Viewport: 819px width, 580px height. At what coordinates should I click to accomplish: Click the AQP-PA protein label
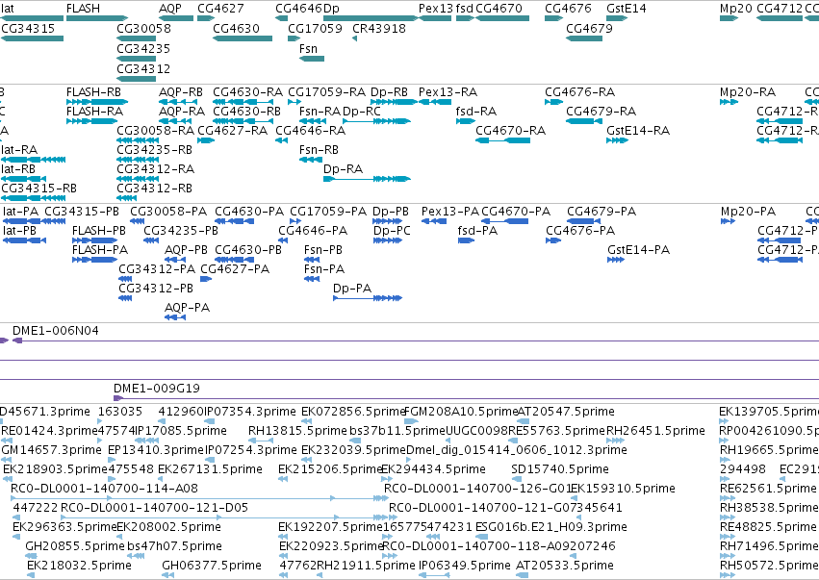(x=187, y=308)
